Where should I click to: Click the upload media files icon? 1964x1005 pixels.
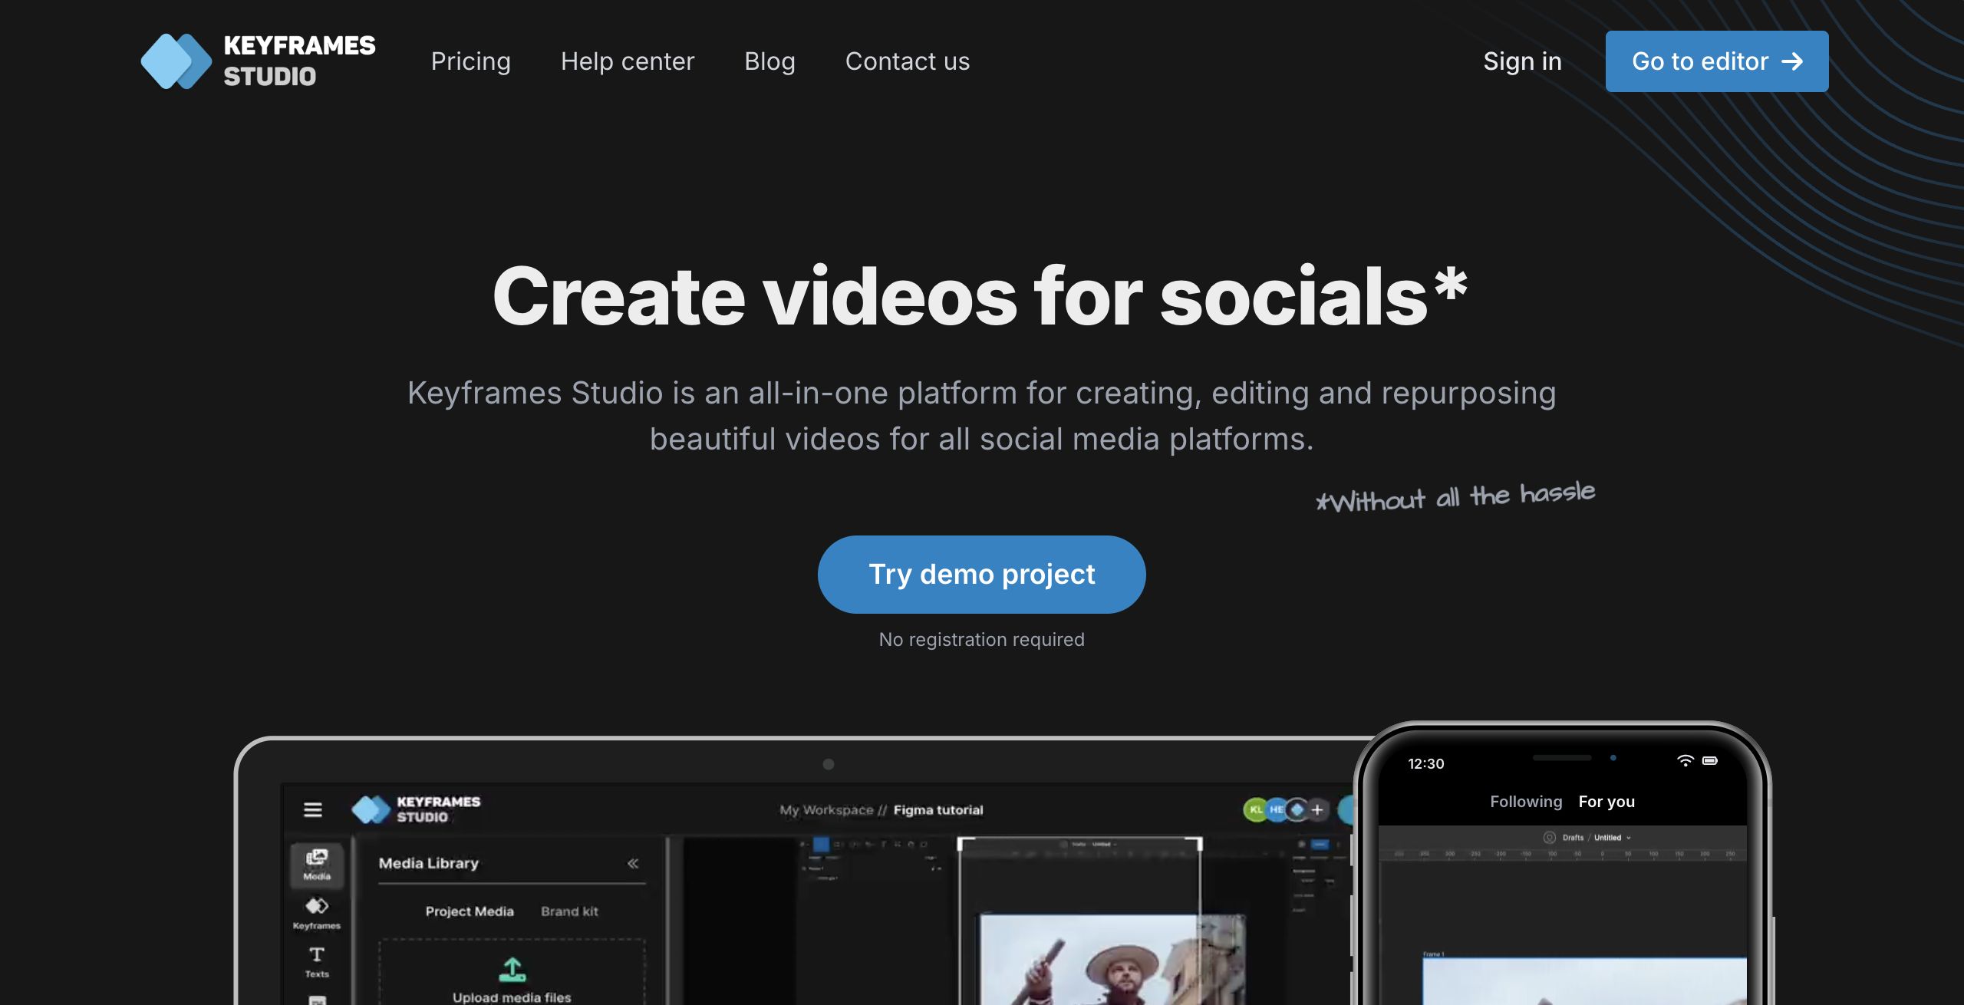coord(512,969)
